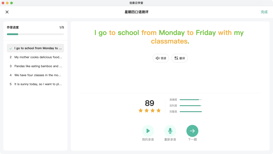This screenshot has height=154, width=273.
Task: Close the speaking test with X
Action: point(7,12)
